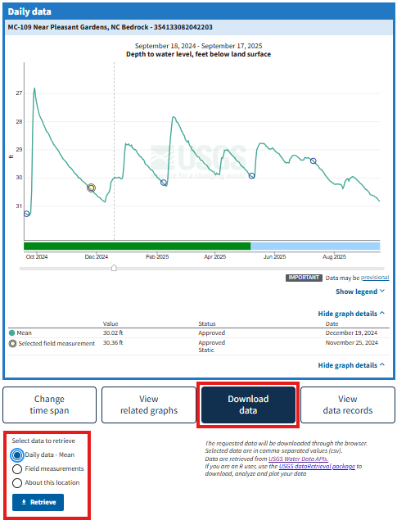The width and height of the screenshot is (397, 520).
Task: Open the View related graphs tab
Action: point(149,405)
